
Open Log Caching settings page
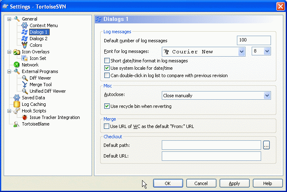(34, 104)
